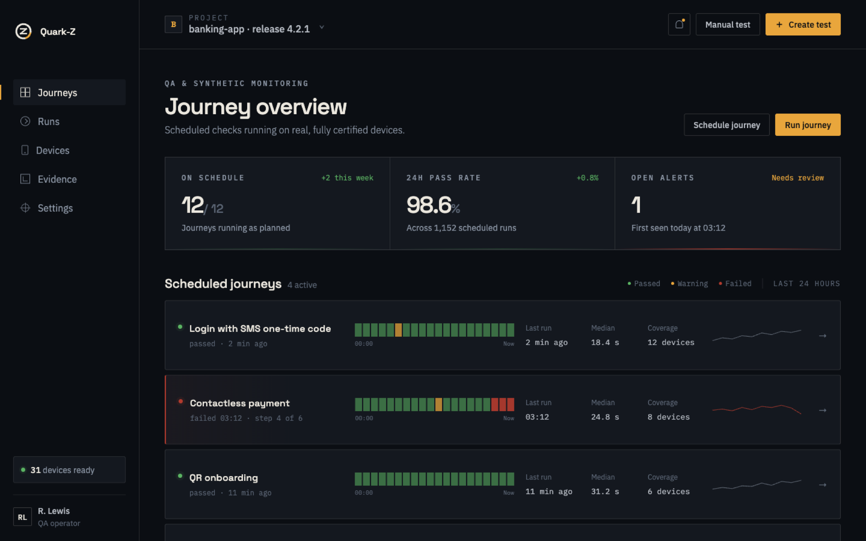Screen dimensions: 866x541
Task: Click the plus icon in Create test
Action: point(779,25)
